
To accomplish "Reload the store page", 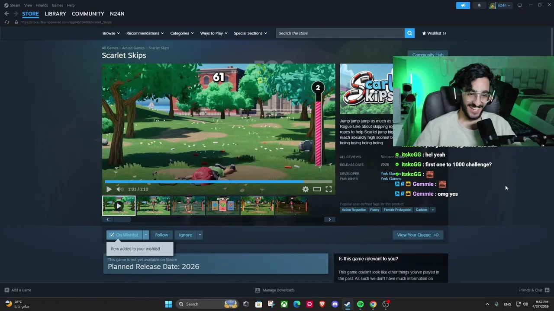I will click(6, 22).
